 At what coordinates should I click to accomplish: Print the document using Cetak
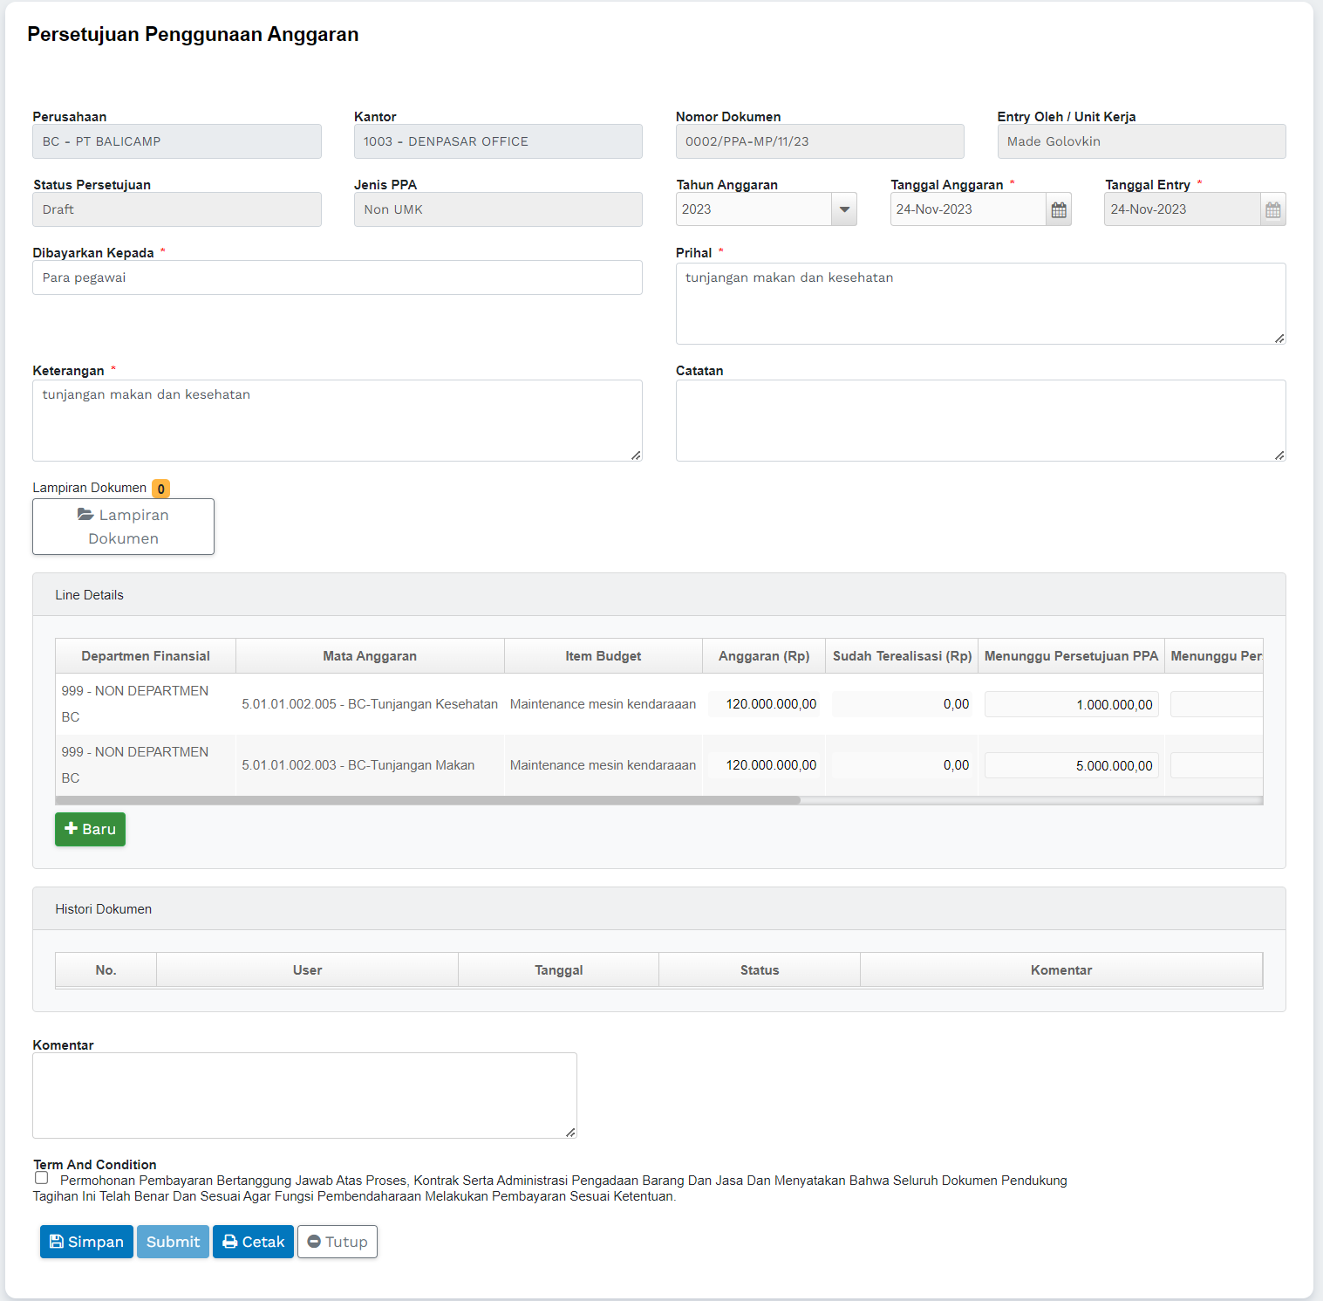point(253,1242)
